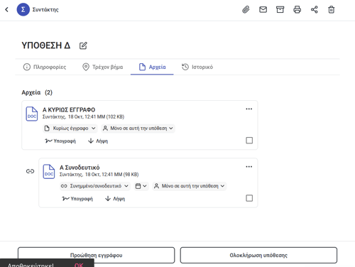Switch to the Τρέχον βήμα tab
This screenshot has height=267, width=355.
(103, 67)
